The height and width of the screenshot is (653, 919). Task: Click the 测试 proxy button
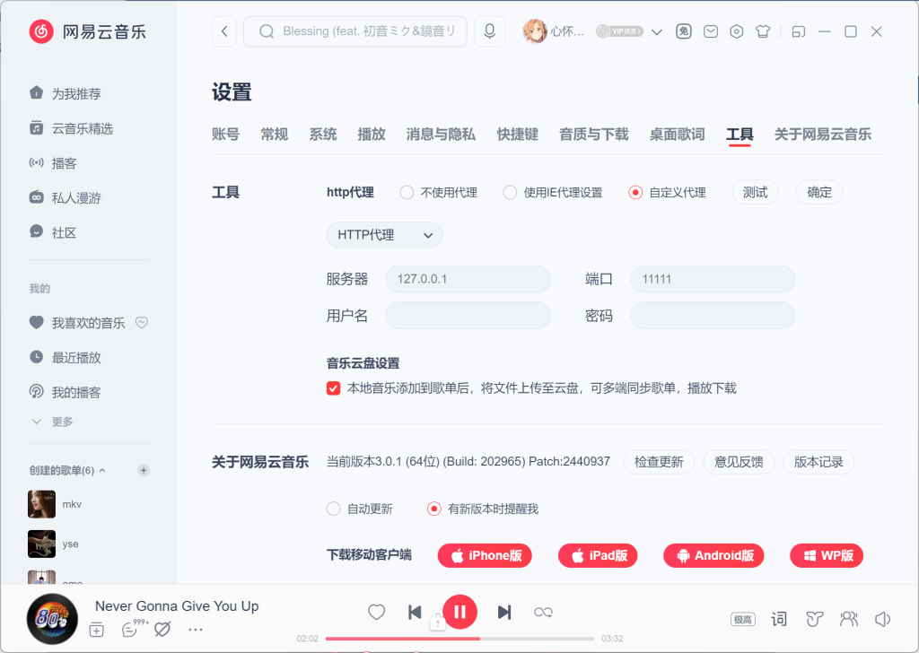tap(755, 192)
